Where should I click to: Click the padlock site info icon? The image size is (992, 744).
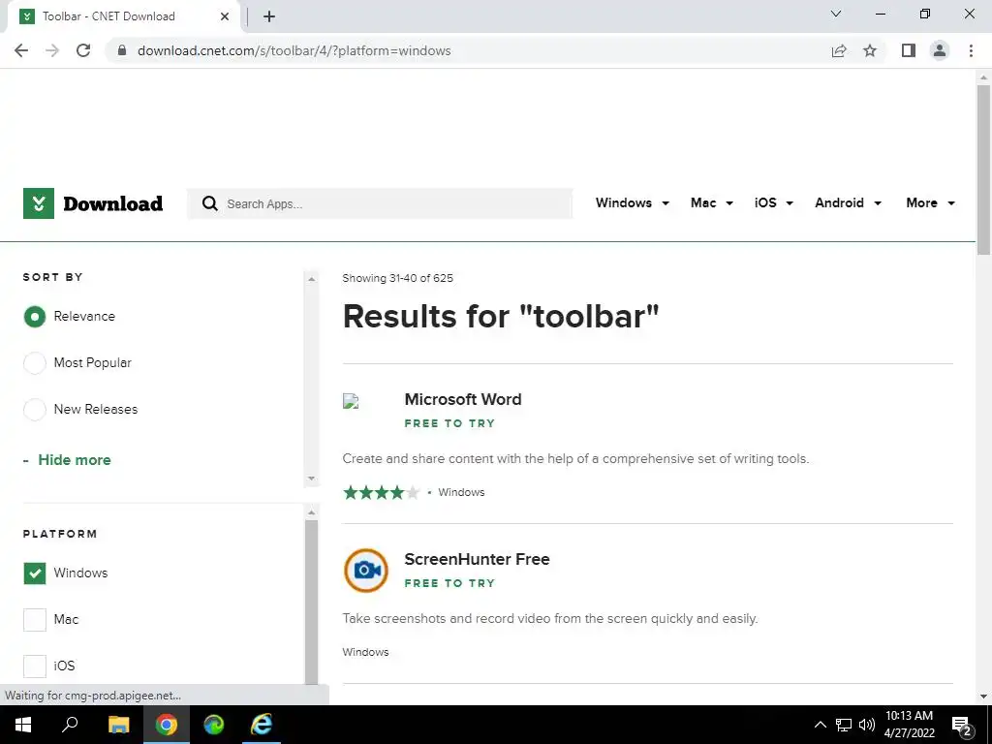coord(122,50)
